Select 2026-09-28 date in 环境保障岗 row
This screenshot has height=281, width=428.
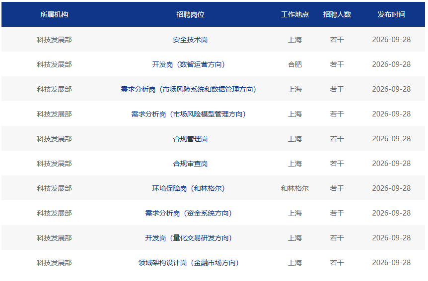tap(391, 189)
